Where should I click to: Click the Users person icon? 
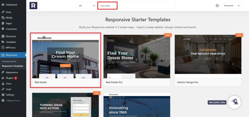point(3,83)
